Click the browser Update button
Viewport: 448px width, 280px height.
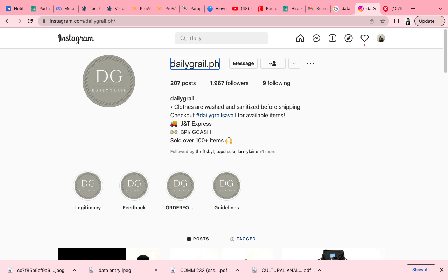click(429, 21)
